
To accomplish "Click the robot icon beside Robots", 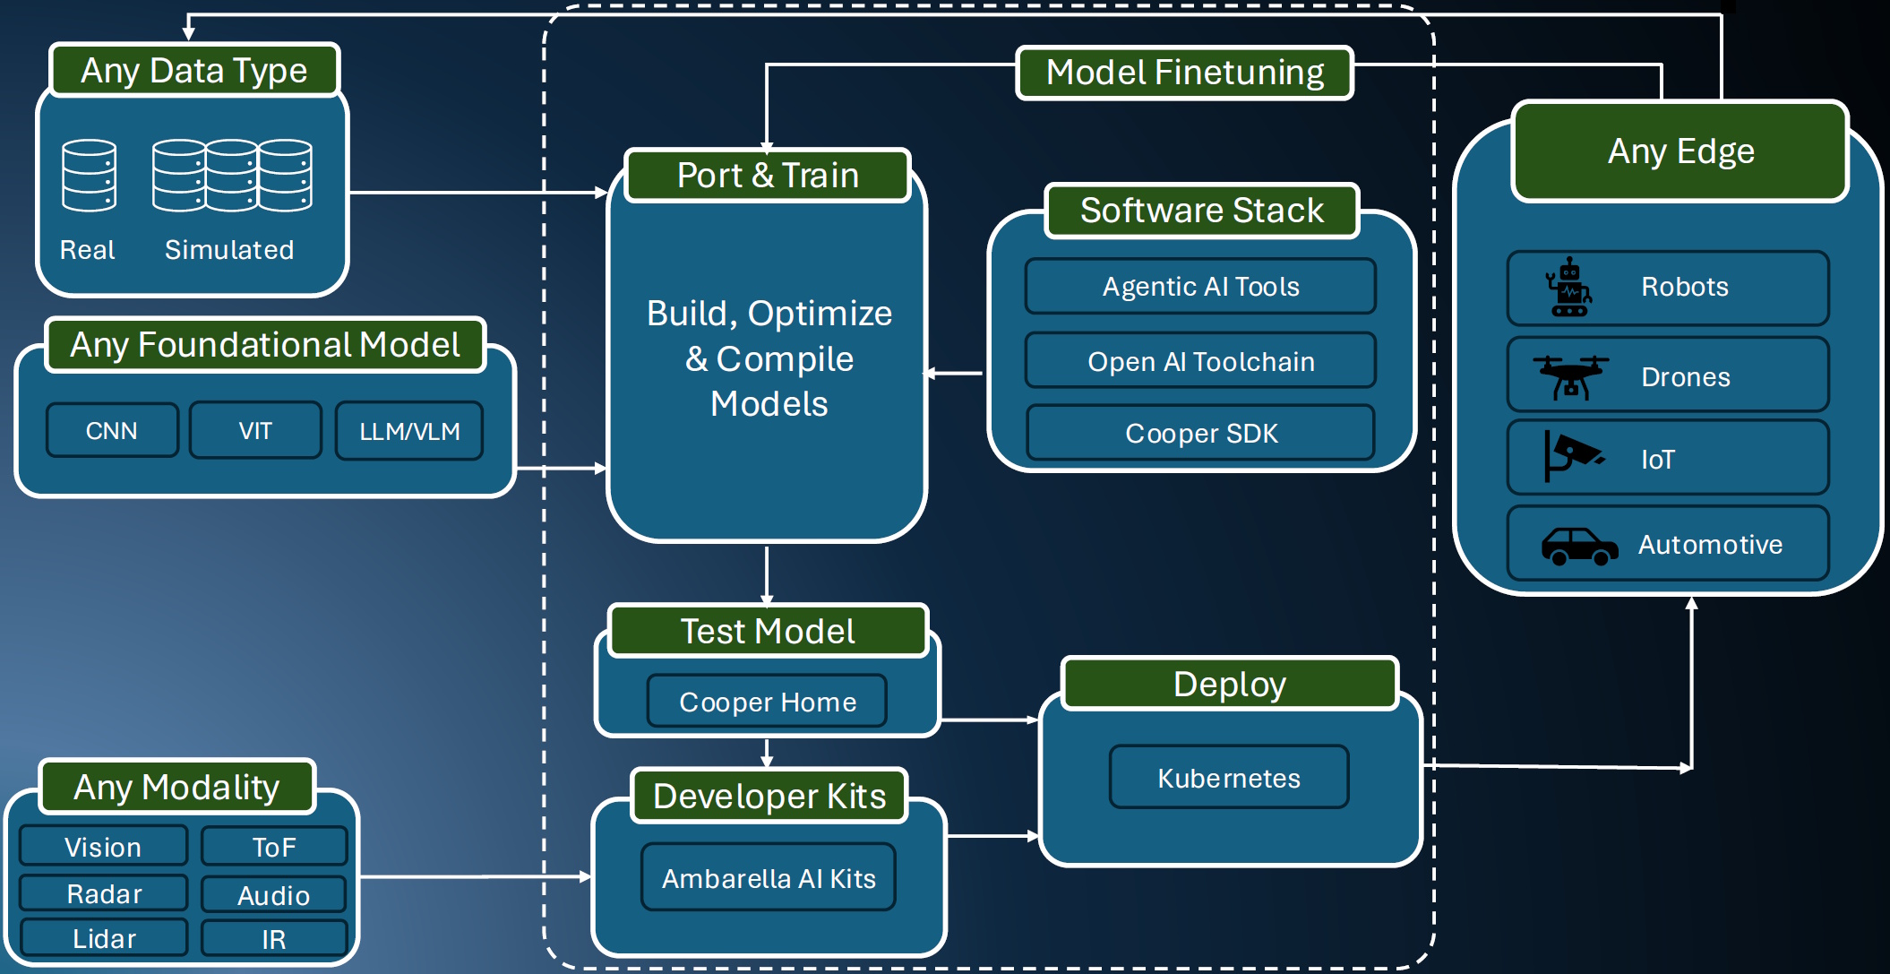I will 1568,287.
